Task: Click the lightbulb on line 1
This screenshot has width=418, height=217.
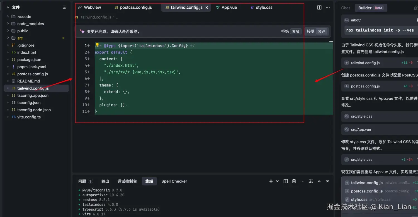Action: tap(97, 45)
